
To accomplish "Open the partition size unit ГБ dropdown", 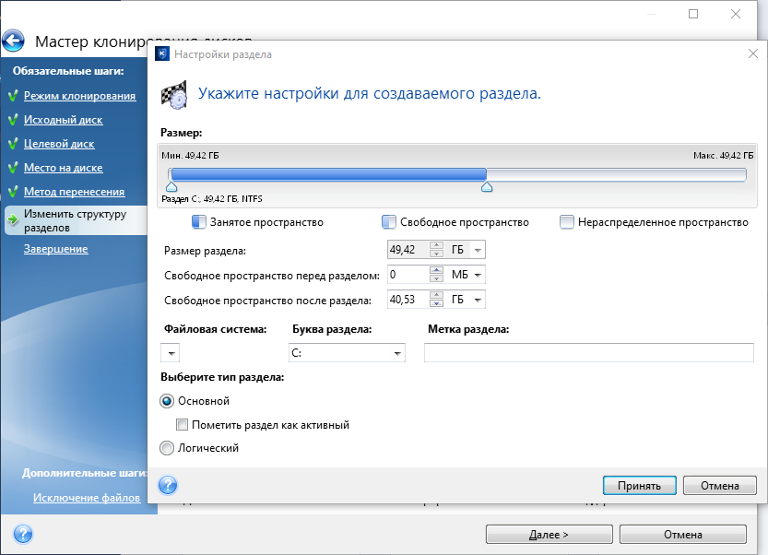I will pos(477,250).
